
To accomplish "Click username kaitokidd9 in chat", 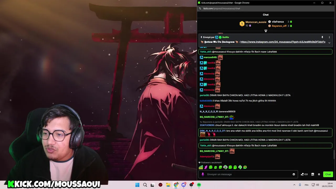I will [x=206, y=101].
